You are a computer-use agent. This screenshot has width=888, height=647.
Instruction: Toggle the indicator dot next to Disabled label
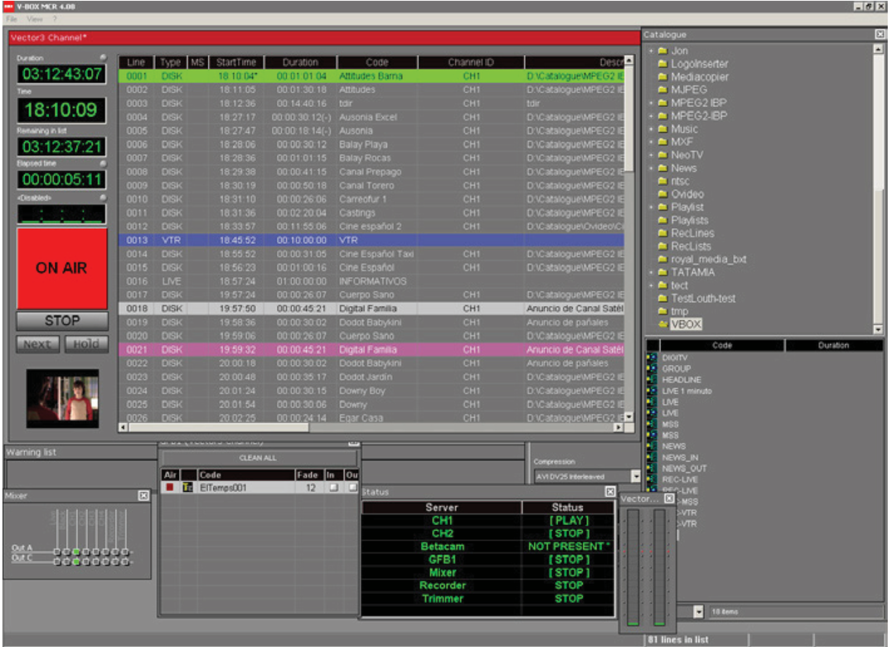(x=103, y=197)
